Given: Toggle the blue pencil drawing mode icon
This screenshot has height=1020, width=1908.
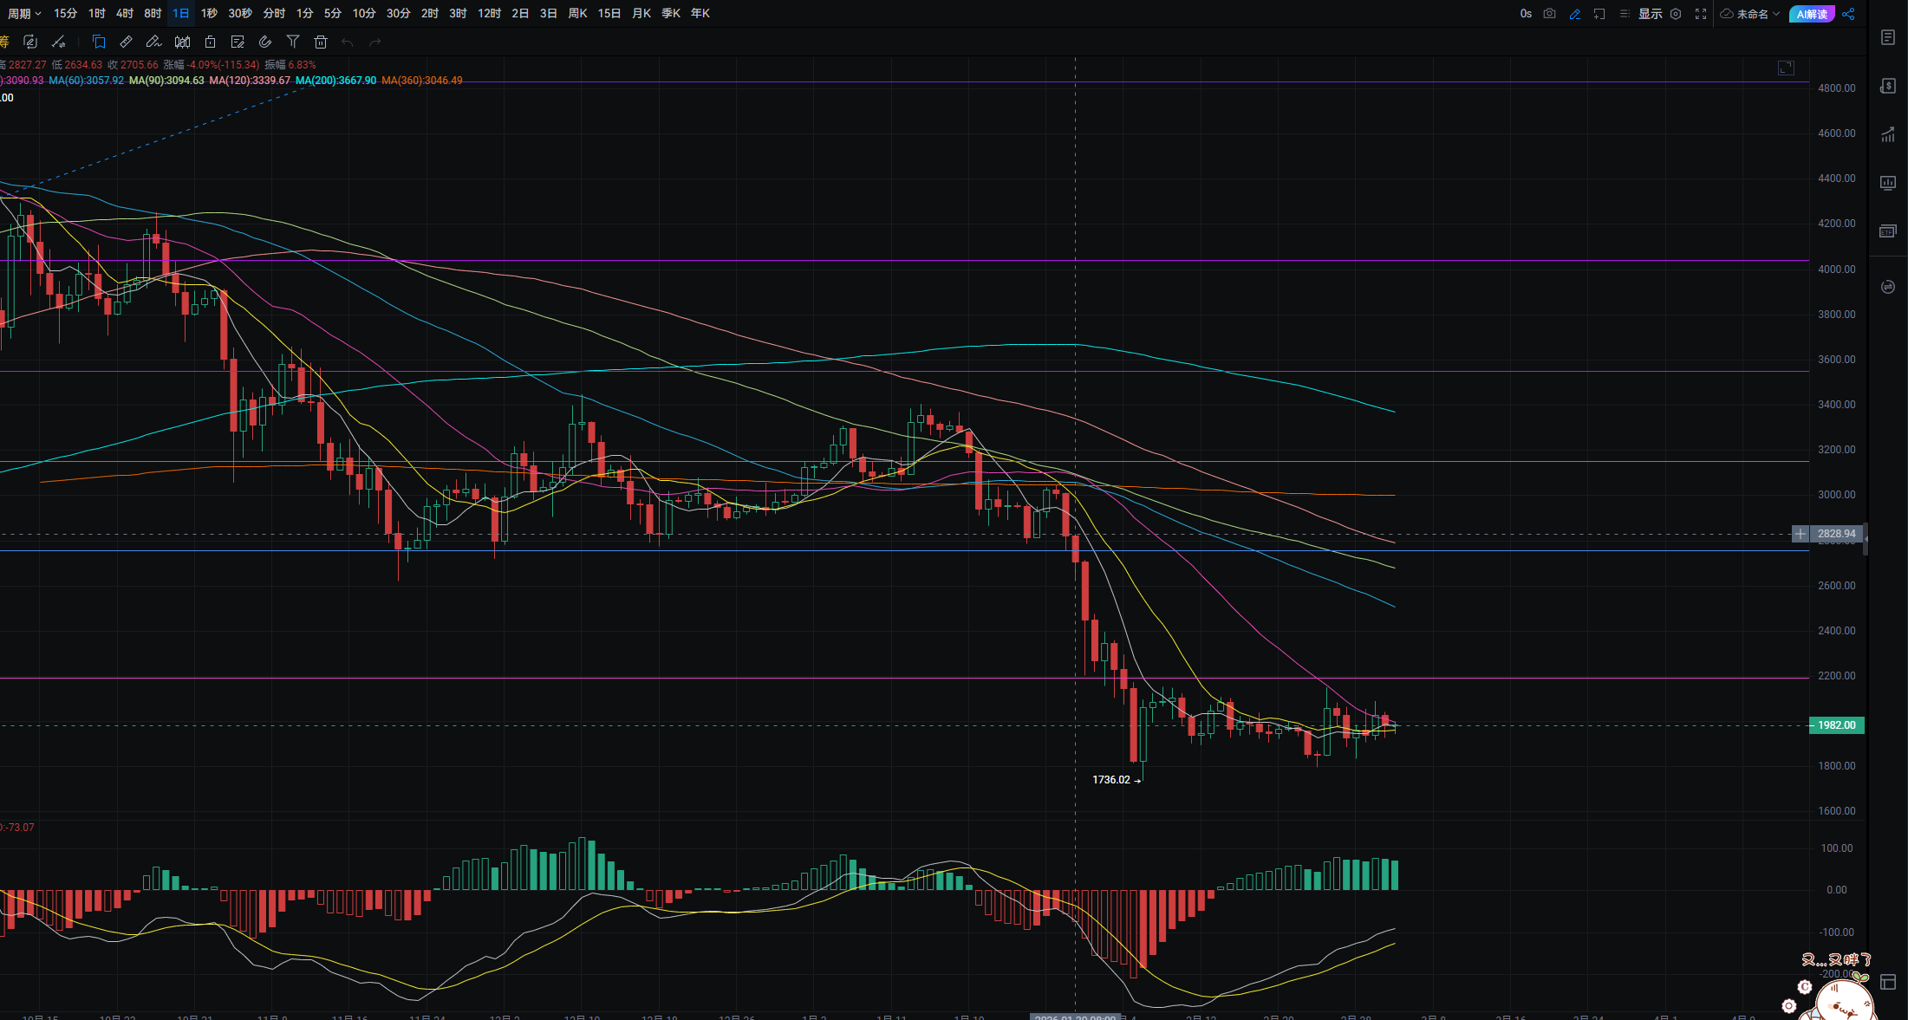Looking at the screenshot, I should click(x=1575, y=14).
